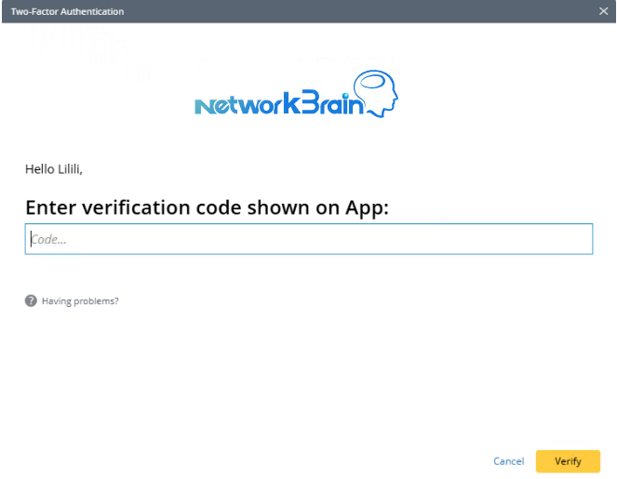Click the 'Enter verification code shown on App:' heading
Image resolution: width=617 pixels, height=479 pixels.
pyautogui.click(x=207, y=207)
